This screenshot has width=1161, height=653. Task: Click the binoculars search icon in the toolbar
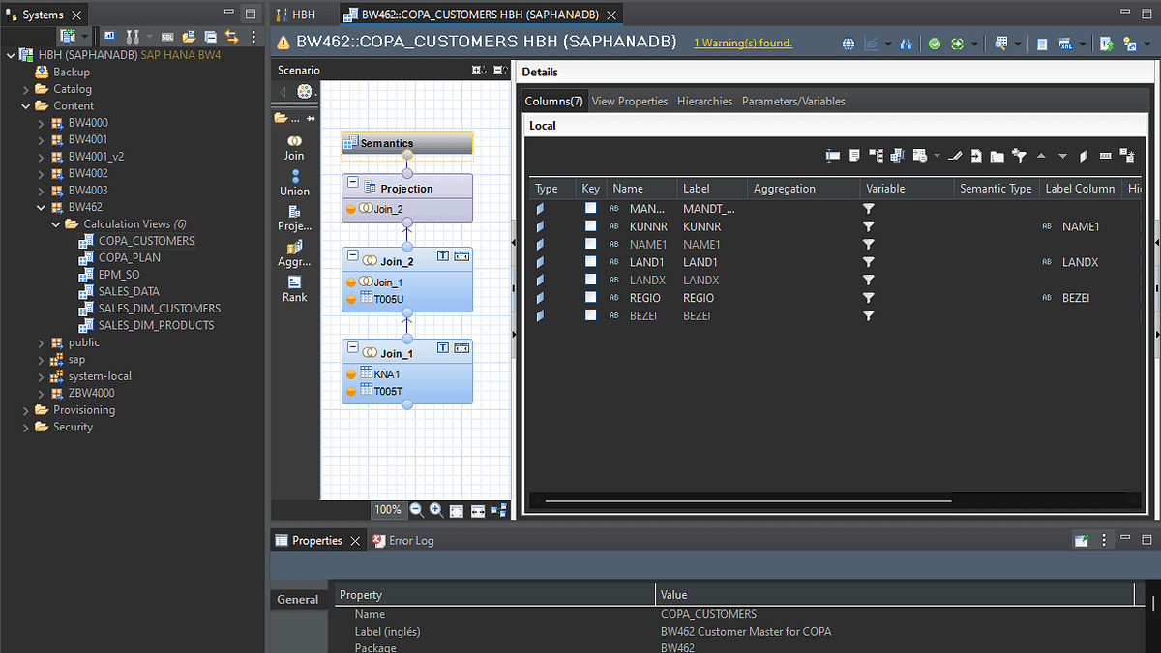click(x=907, y=44)
